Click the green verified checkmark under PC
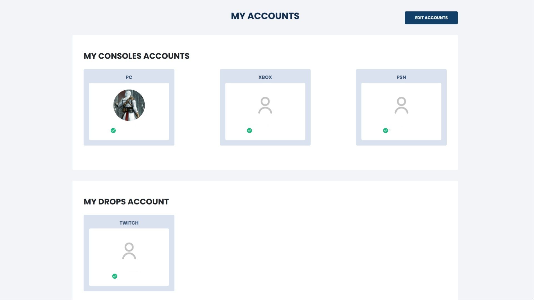534x300 pixels. click(113, 131)
